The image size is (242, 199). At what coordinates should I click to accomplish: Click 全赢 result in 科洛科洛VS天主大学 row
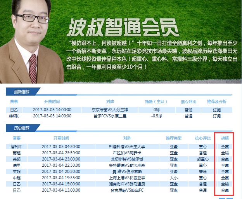(x=225, y=147)
